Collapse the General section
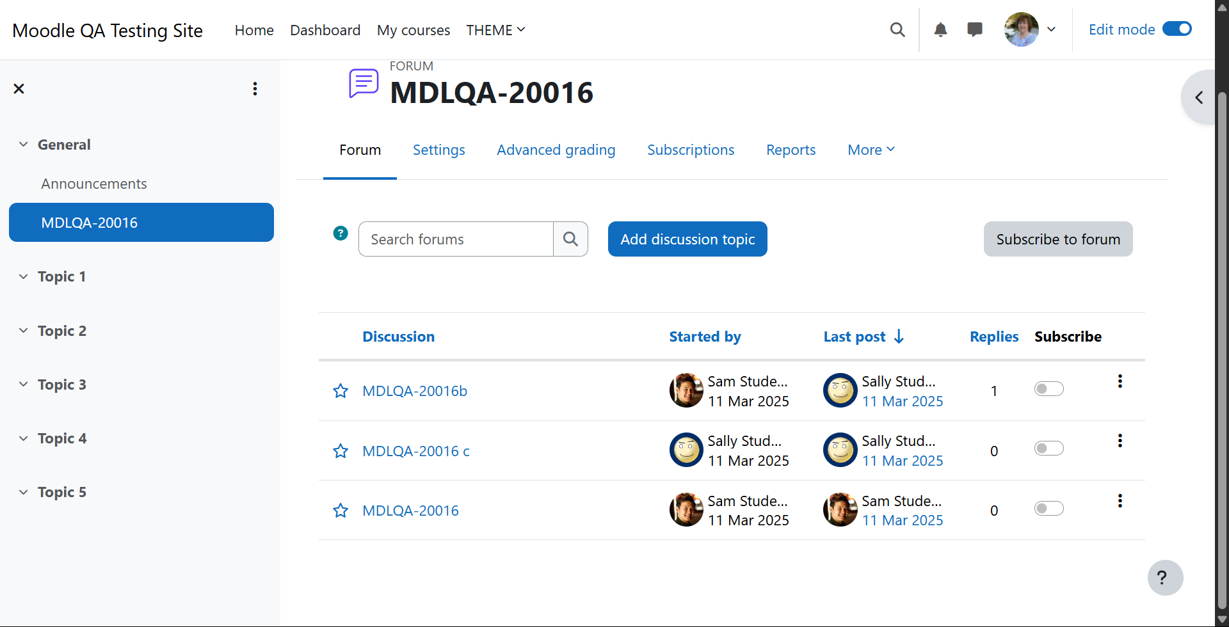 pyautogui.click(x=24, y=145)
